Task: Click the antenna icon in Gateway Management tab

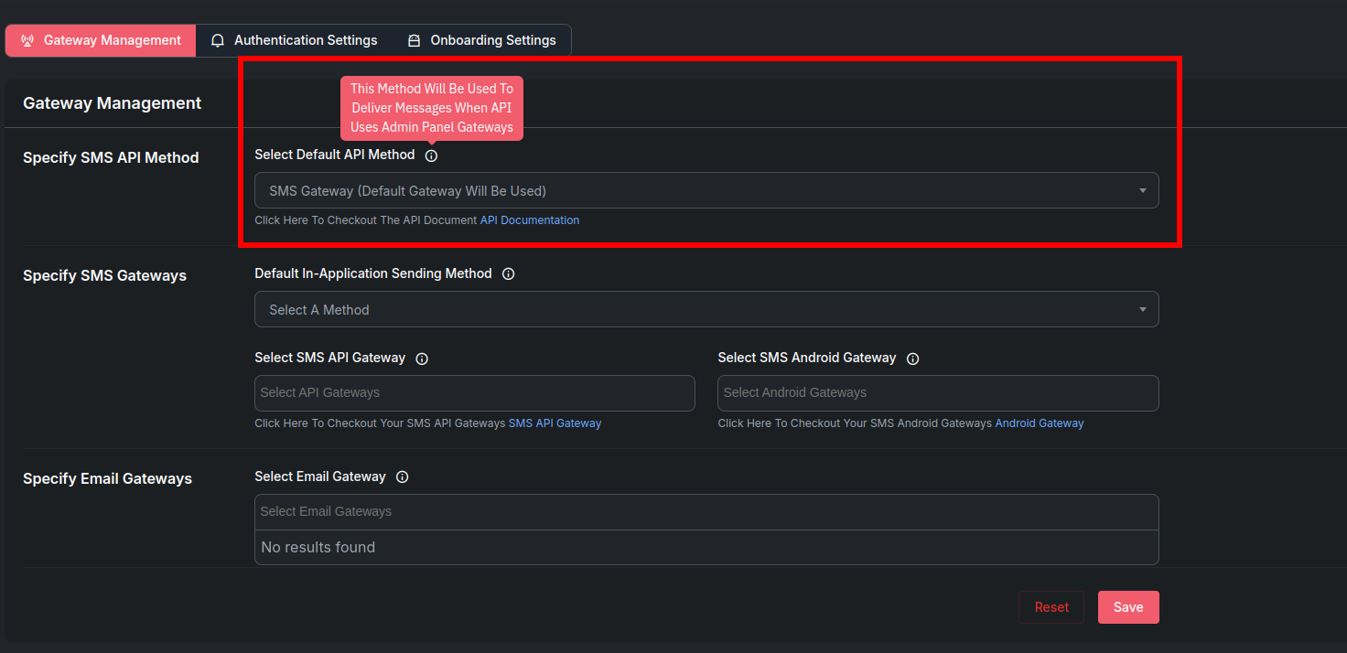Action: [x=27, y=41]
